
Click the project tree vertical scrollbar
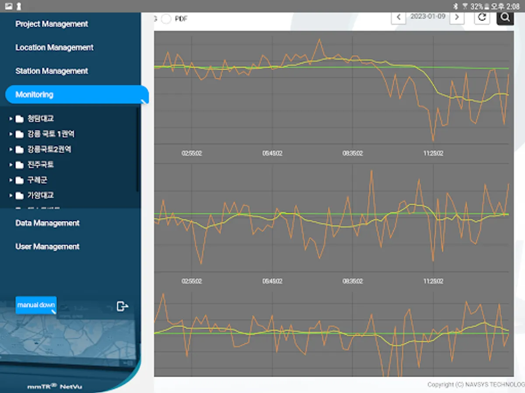coord(138,149)
